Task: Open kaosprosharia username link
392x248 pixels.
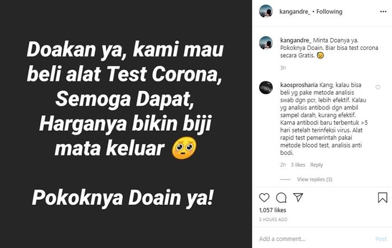Action: pyautogui.click(x=298, y=85)
